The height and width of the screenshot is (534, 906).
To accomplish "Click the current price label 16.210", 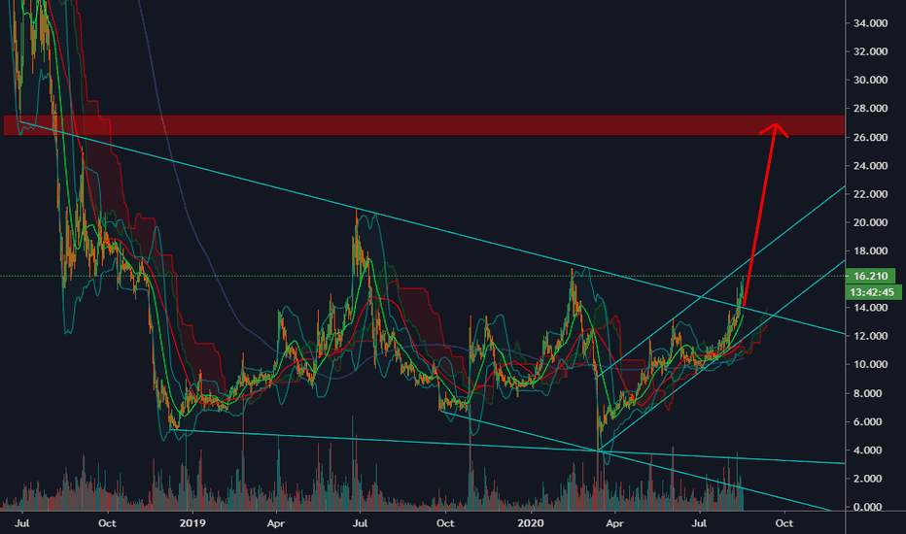I will 873,276.
